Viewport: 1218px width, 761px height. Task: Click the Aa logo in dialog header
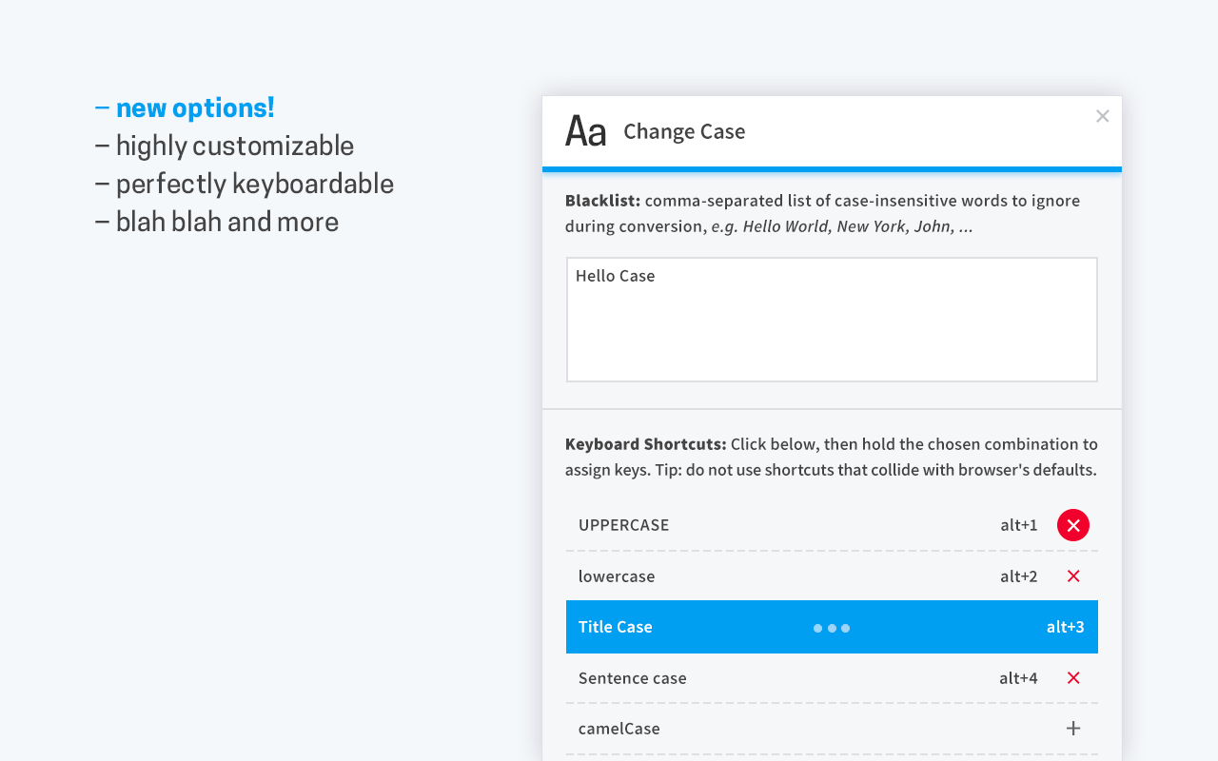coord(585,131)
